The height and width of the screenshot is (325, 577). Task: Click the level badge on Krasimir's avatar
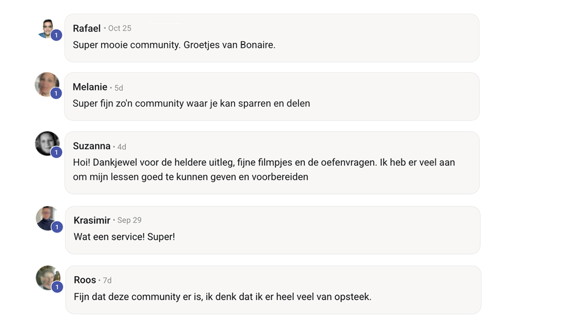click(57, 227)
